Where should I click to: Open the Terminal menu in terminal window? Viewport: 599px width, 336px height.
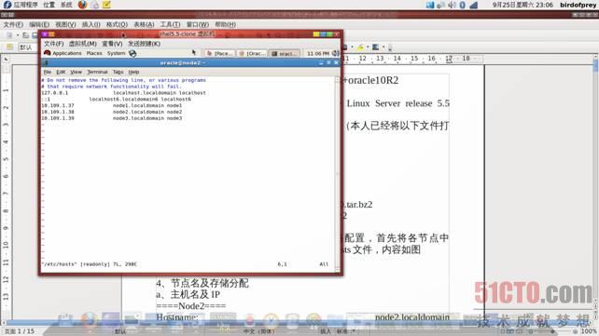pos(97,72)
